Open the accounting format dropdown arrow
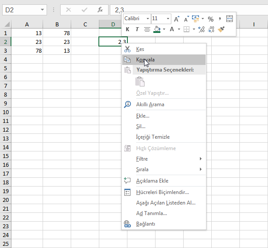Image resolution: width=268 pixels, height=248 pixels. click(203, 18)
